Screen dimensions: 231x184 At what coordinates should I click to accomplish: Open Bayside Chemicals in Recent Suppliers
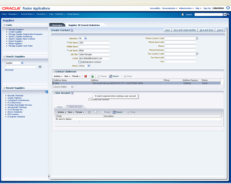15,96
